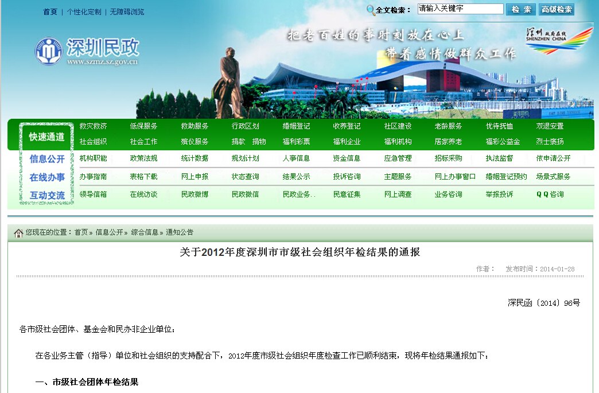Open 救灾救济 in the navigation menu

coord(93,126)
